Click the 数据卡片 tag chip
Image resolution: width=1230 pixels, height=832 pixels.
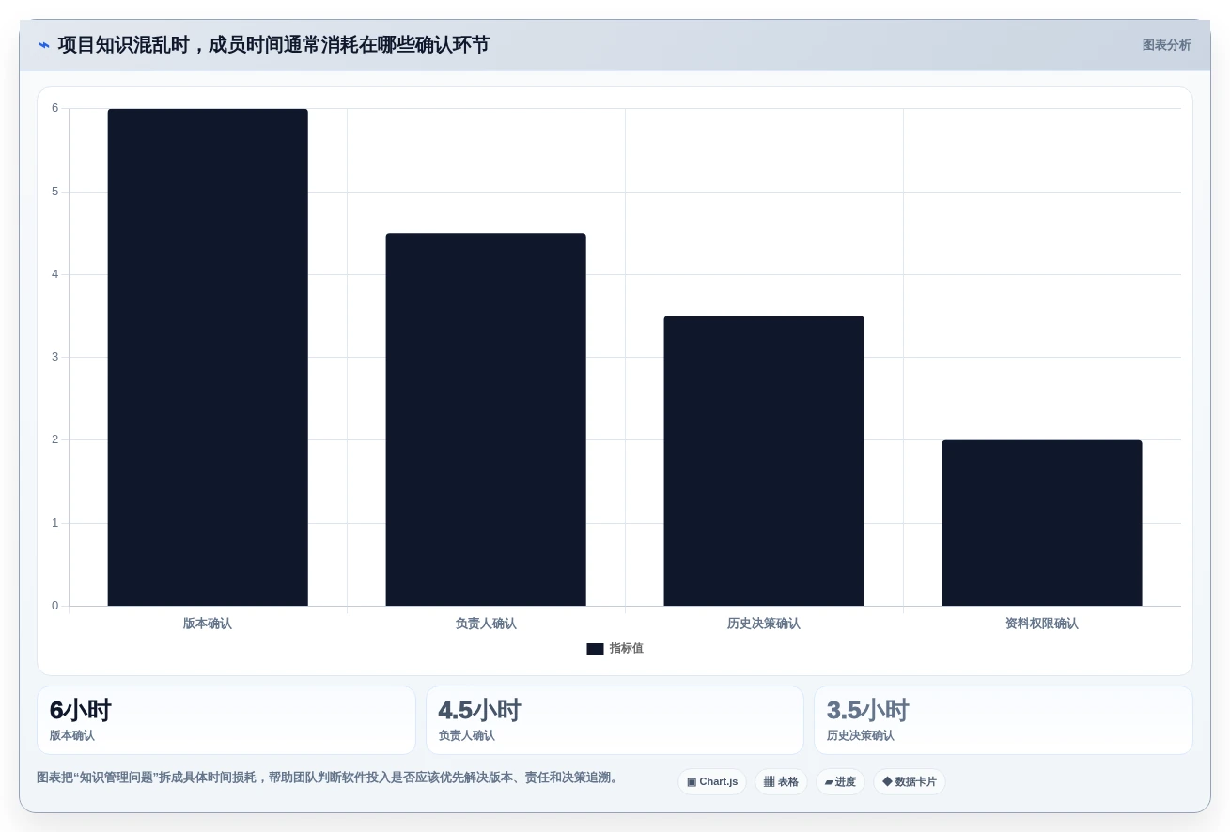pyautogui.click(x=910, y=782)
